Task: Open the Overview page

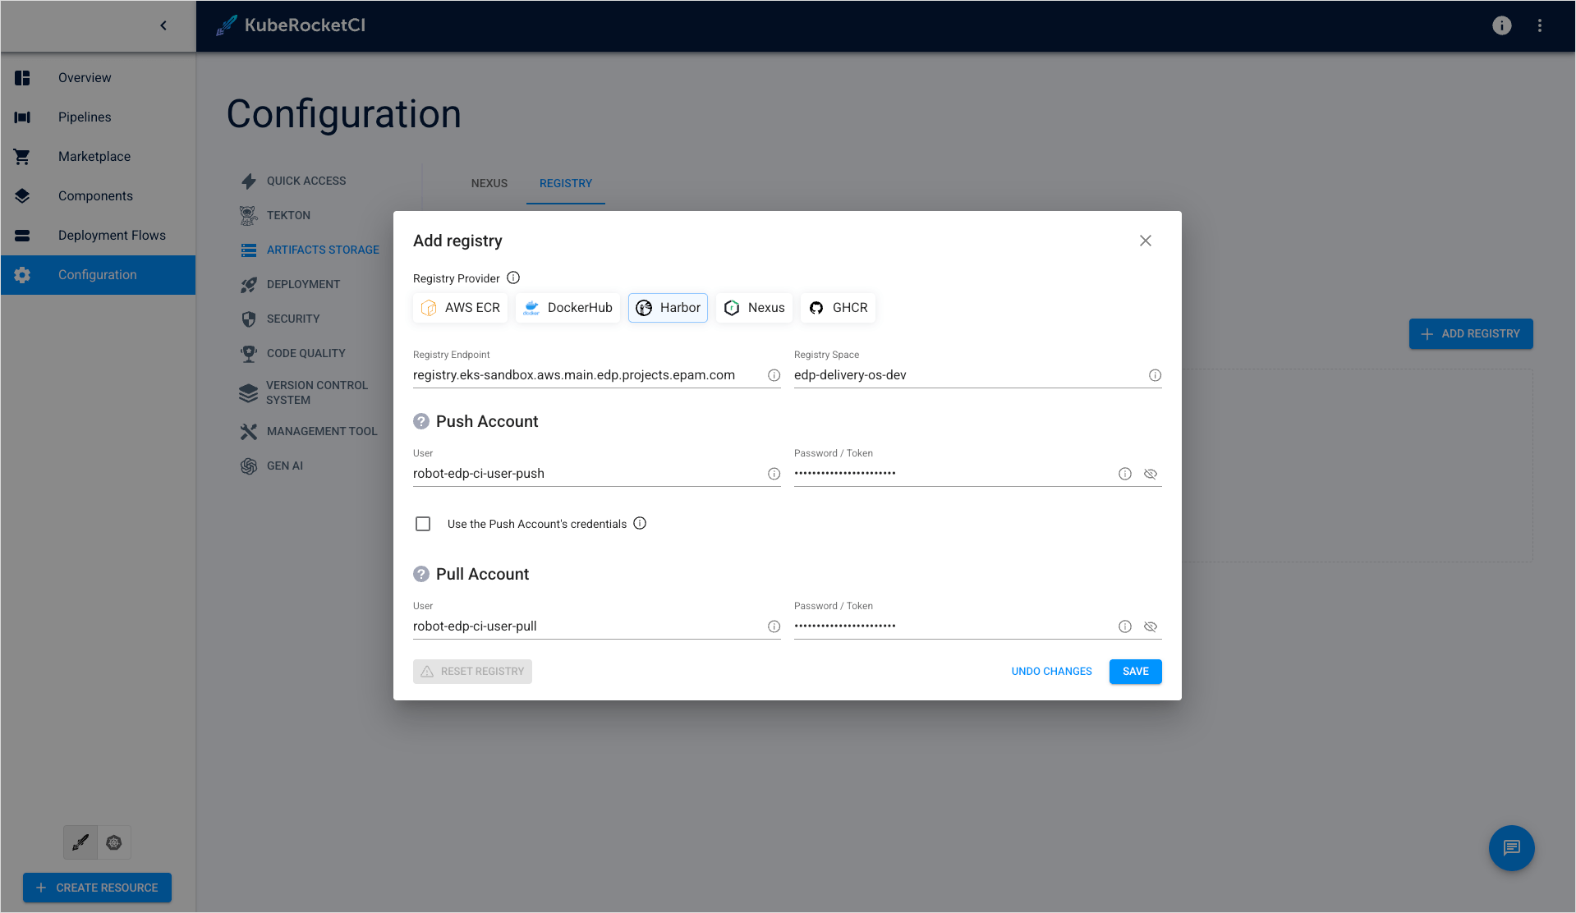Action: 98,78
